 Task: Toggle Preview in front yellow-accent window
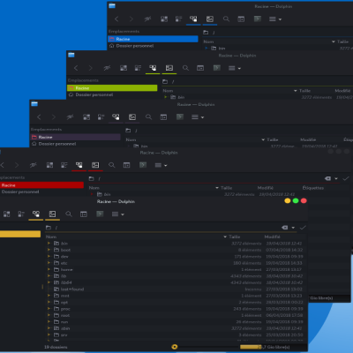point(52,214)
